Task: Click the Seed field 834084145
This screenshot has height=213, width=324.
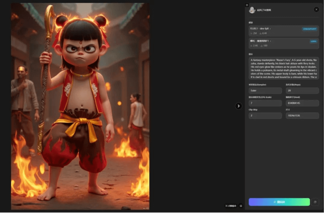Action: coord(302,103)
